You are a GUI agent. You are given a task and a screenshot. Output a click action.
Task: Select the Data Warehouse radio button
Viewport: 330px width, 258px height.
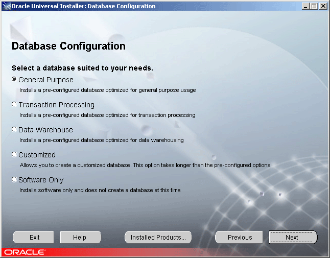tap(14, 129)
